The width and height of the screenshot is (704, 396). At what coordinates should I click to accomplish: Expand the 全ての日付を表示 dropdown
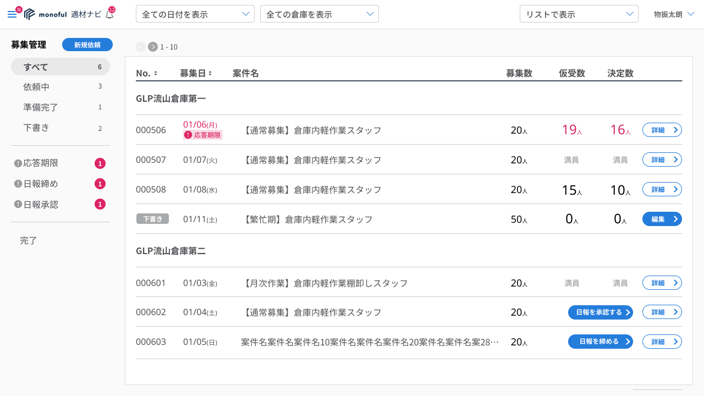tap(195, 14)
